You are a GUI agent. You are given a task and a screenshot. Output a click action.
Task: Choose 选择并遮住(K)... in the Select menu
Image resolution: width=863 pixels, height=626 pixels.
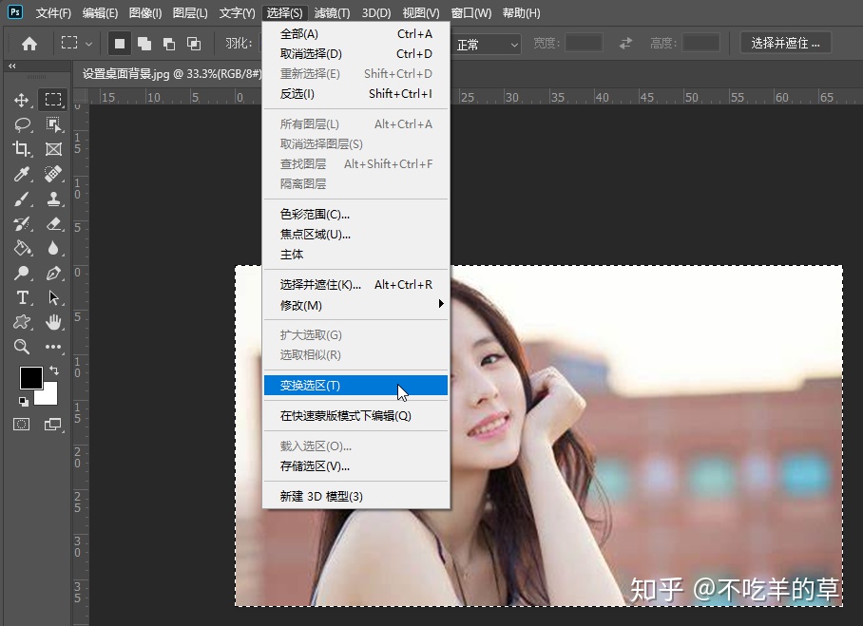[355, 285]
